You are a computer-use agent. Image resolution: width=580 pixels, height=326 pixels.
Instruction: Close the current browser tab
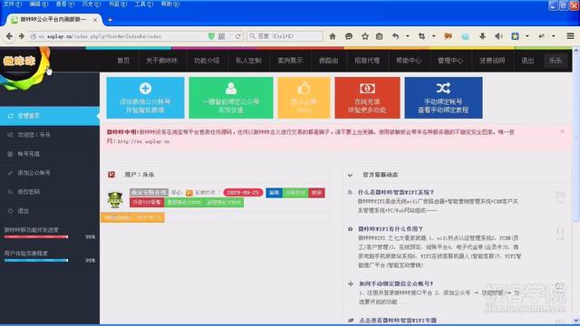tap(95, 20)
